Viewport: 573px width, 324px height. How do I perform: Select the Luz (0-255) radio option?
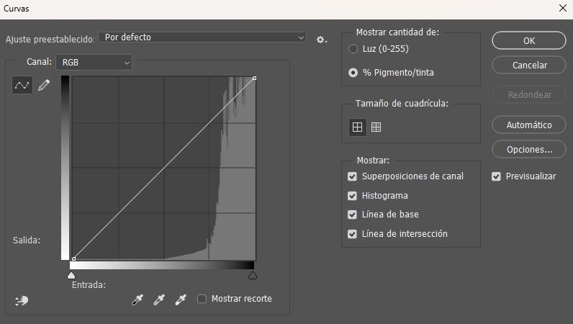tap(353, 49)
